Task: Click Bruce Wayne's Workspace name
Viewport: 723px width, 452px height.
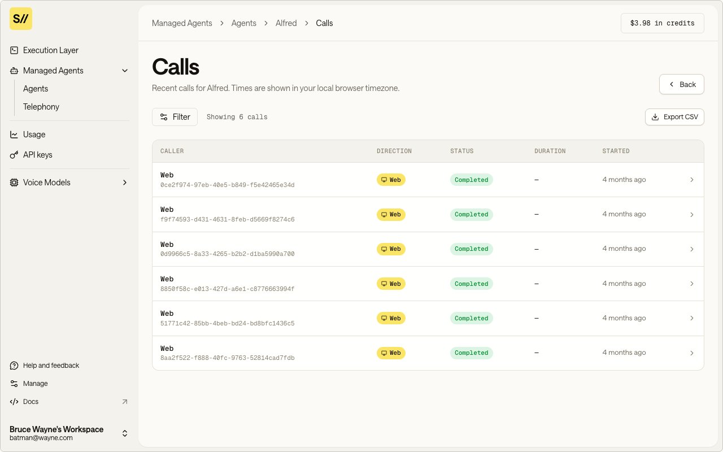Action: point(56,429)
